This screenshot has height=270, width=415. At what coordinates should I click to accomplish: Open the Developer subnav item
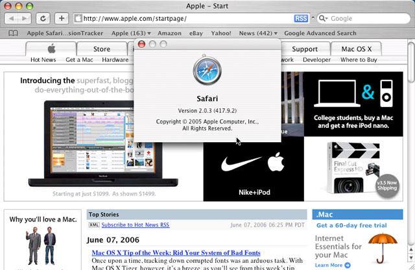317,60
